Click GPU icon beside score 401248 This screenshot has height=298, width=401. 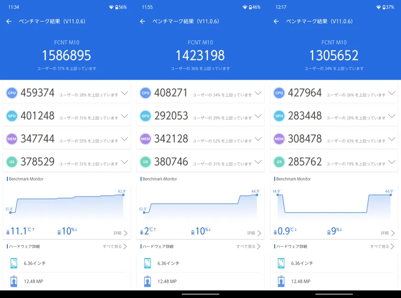coord(12,116)
